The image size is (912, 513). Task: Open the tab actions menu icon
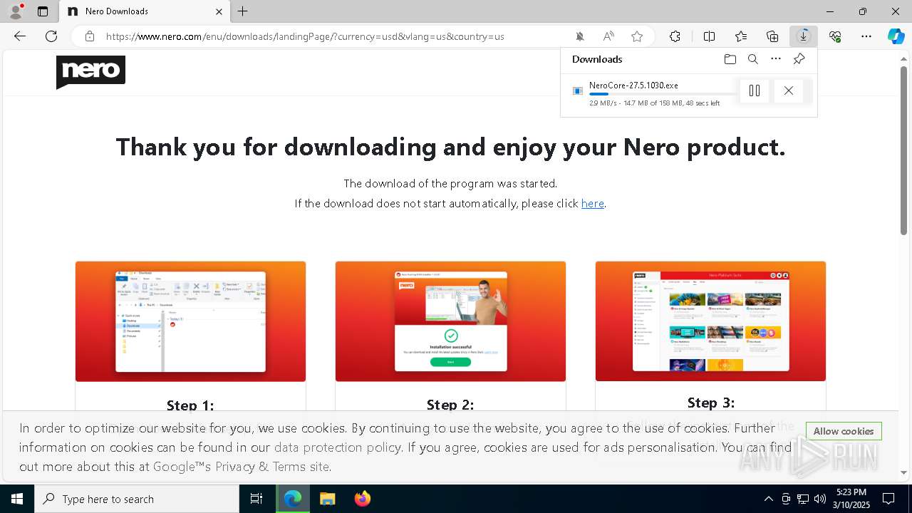(x=43, y=11)
